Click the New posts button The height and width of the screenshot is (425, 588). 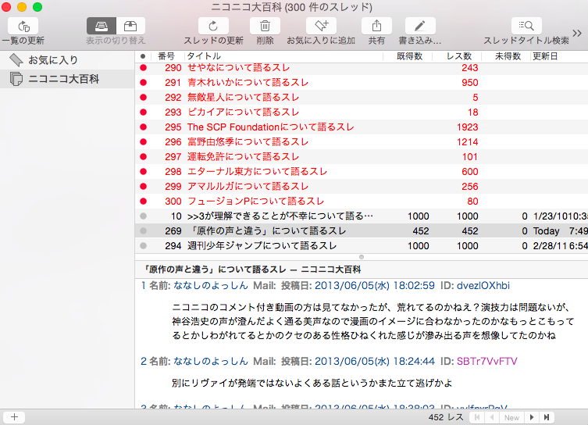tap(511, 417)
